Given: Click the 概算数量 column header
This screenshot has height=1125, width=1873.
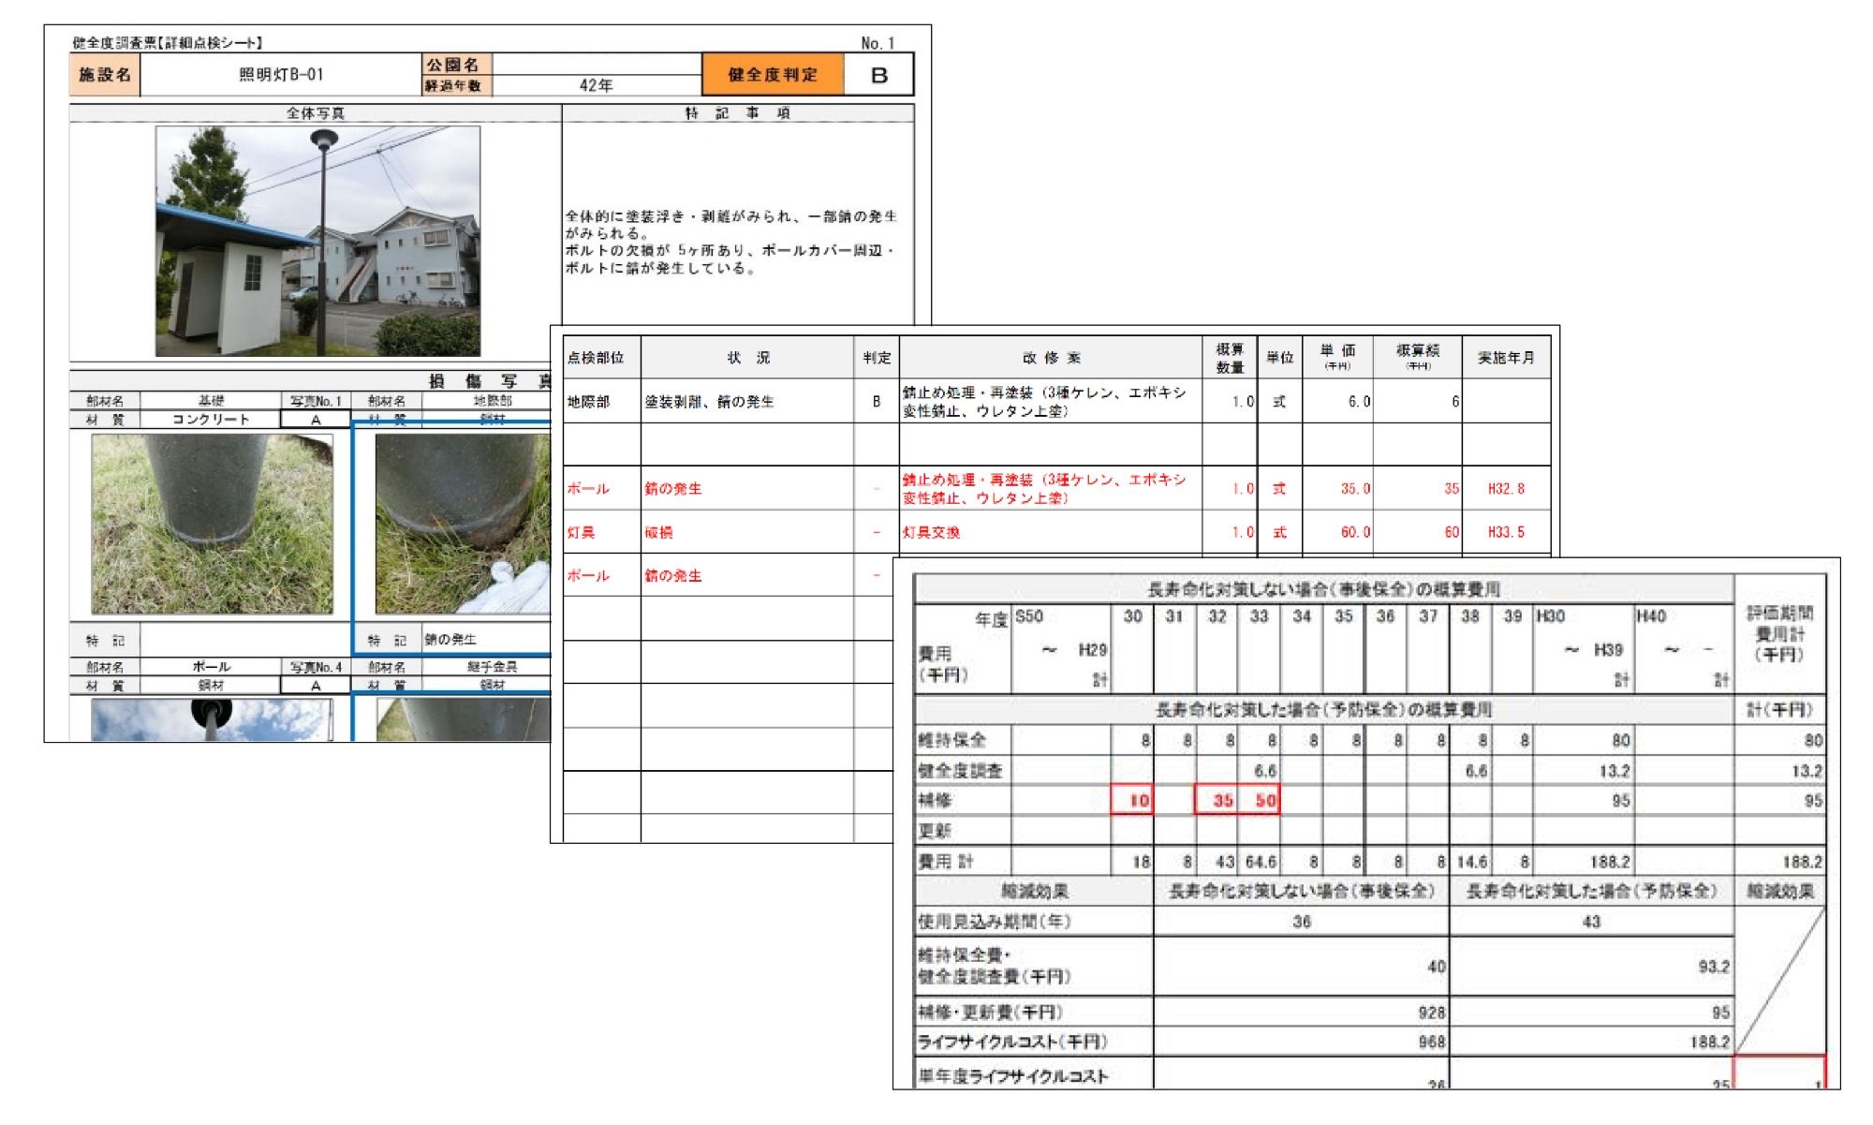Looking at the screenshot, I should (1230, 358).
